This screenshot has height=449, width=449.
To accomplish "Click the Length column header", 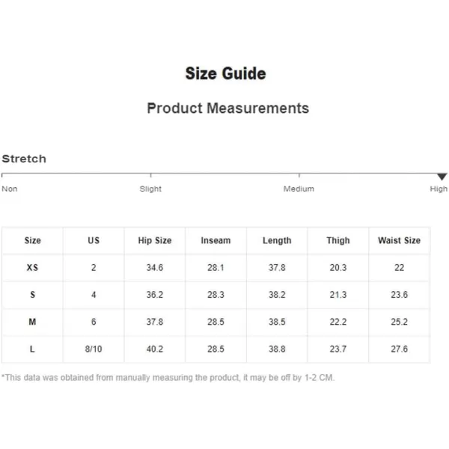I will point(277,240).
